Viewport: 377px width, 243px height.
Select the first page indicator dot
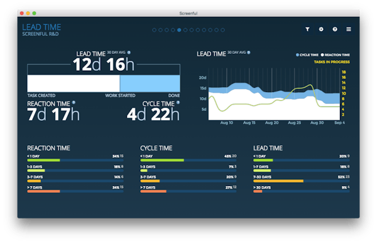click(154, 30)
